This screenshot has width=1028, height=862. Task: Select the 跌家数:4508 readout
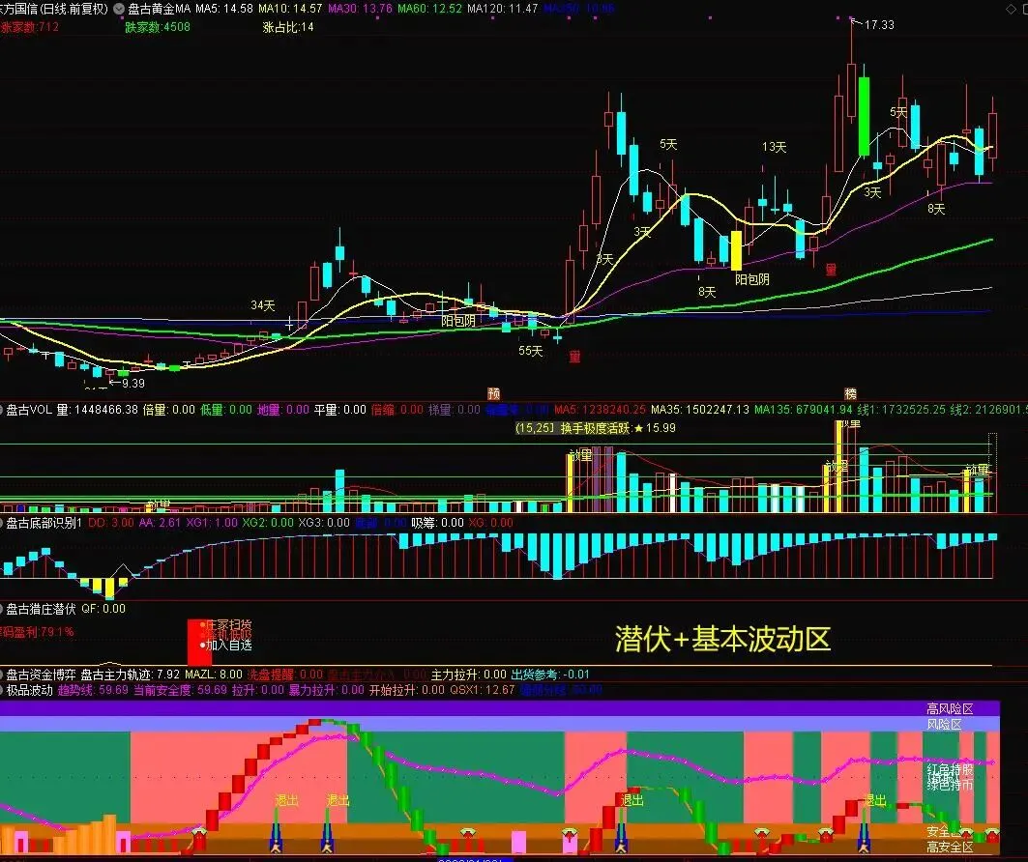point(158,27)
